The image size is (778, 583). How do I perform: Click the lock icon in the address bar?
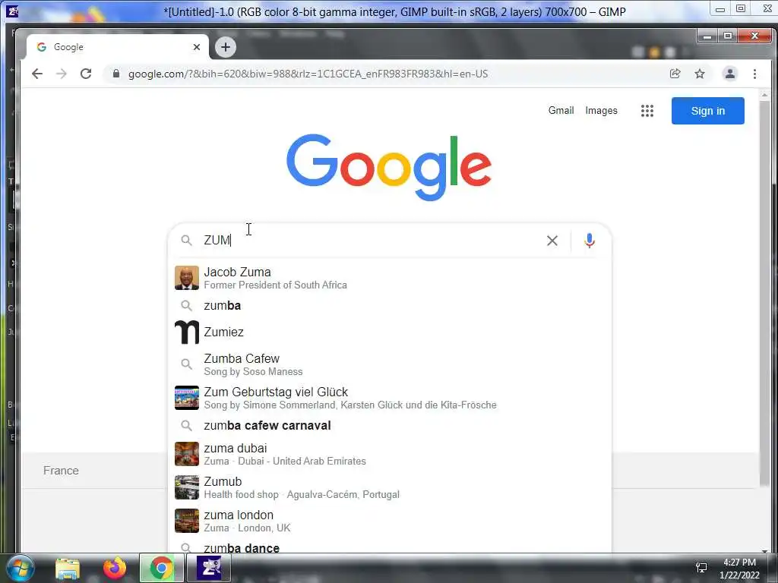(116, 74)
